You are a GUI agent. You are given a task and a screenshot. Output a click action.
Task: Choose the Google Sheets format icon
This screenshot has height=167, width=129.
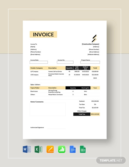[83, 149]
